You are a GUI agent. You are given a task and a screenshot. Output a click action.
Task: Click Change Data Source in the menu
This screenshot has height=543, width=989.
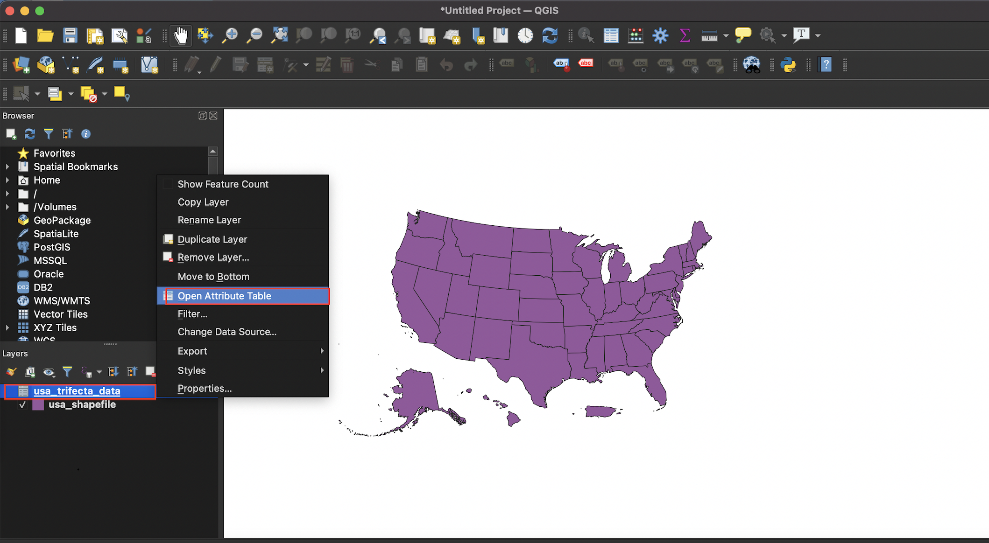click(226, 332)
